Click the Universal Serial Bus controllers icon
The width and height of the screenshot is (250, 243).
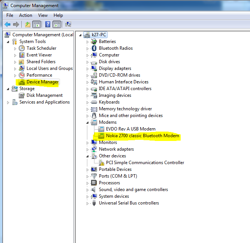click(x=94, y=203)
